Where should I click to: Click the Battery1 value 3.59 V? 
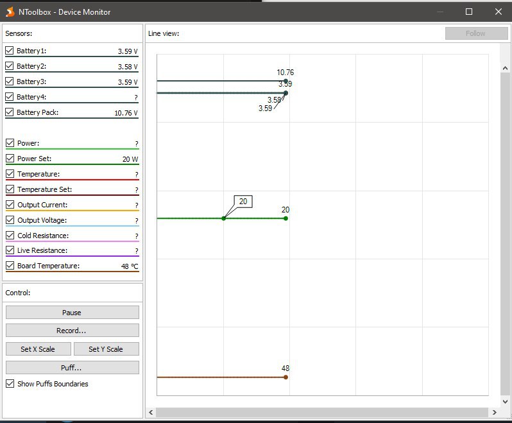coord(128,51)
